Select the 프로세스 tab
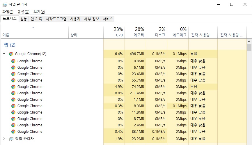 click(10, 18)
